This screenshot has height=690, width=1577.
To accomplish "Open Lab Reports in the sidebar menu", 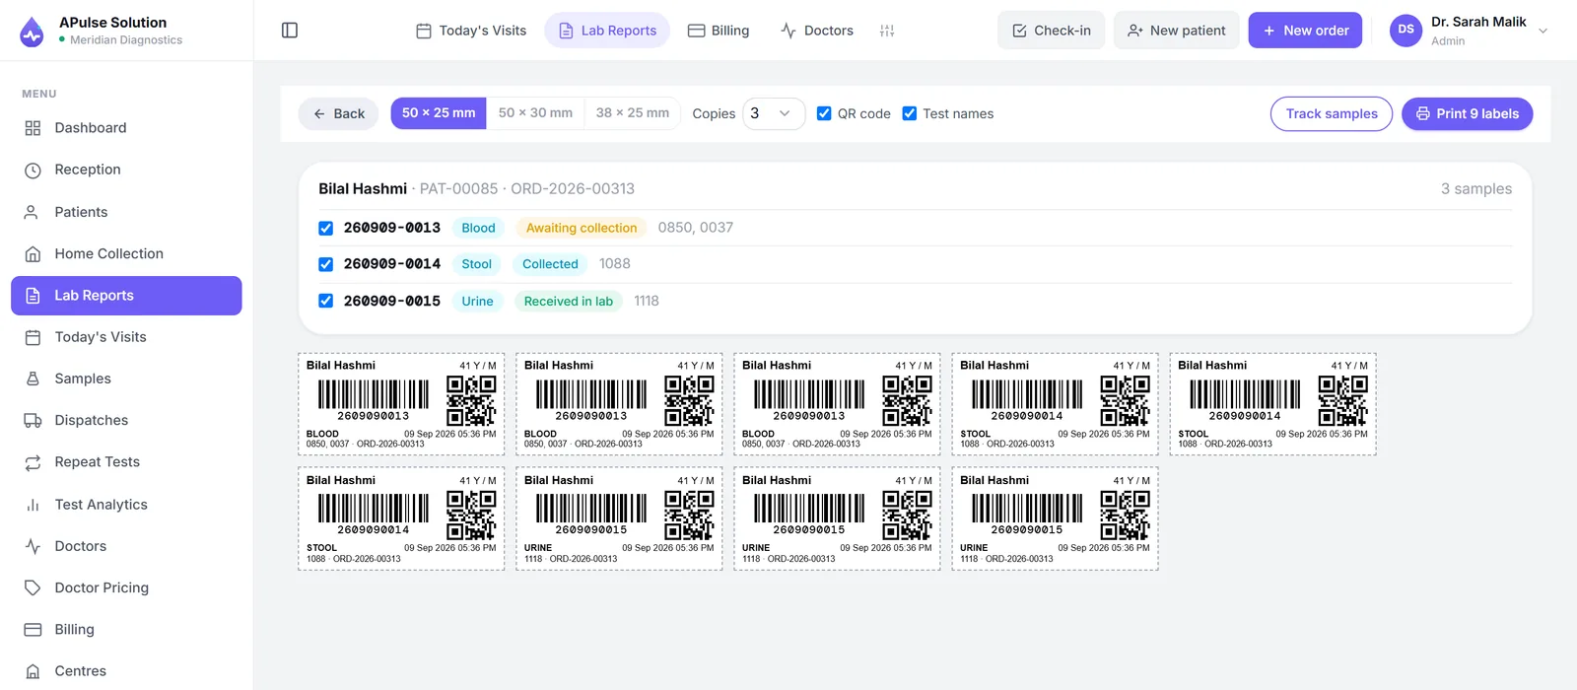I will 126,296.
